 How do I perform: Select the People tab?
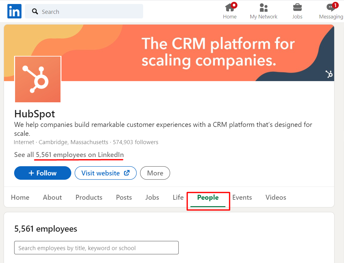click(208, 197)
